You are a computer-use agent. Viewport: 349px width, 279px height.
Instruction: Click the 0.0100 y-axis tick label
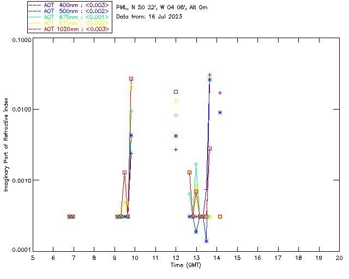(22, 110)
